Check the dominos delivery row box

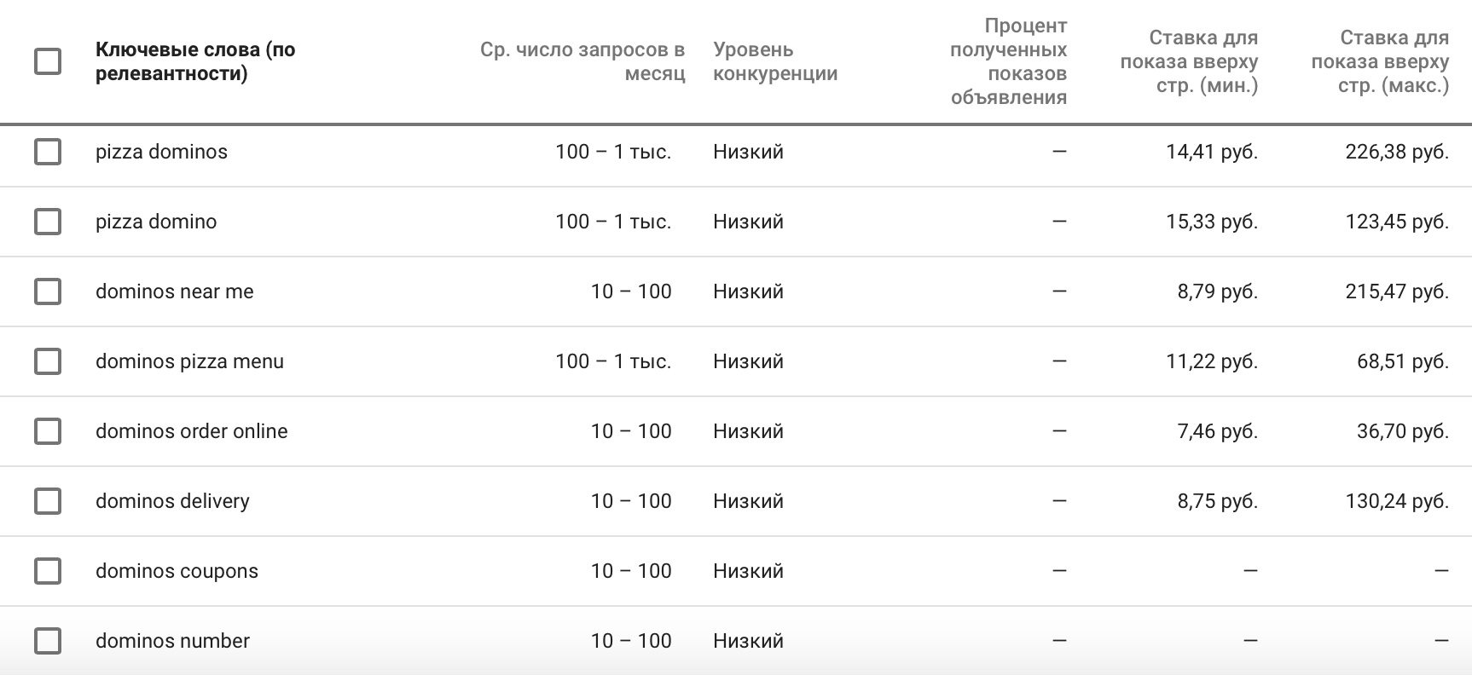pyautogui.click(x=48, y=501)
